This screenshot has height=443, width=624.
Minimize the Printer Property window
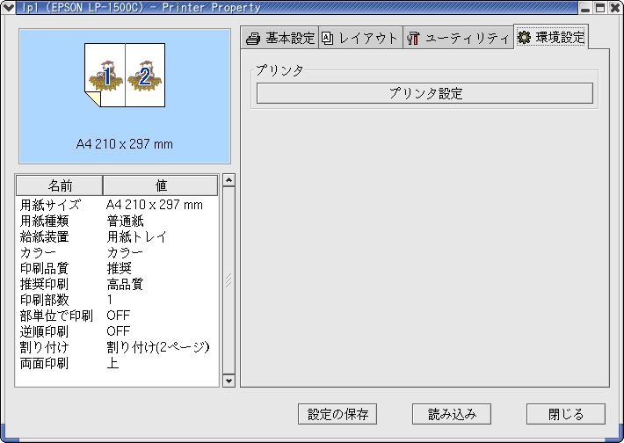pyautogui.click(x=585, y=8)
